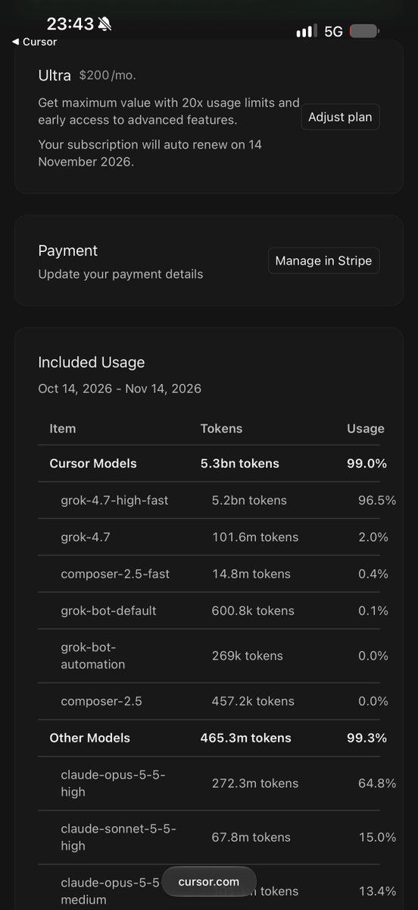418x910 pixels.
Task: Tap the silent mode bell icon
Action: (x=104, y=24)
